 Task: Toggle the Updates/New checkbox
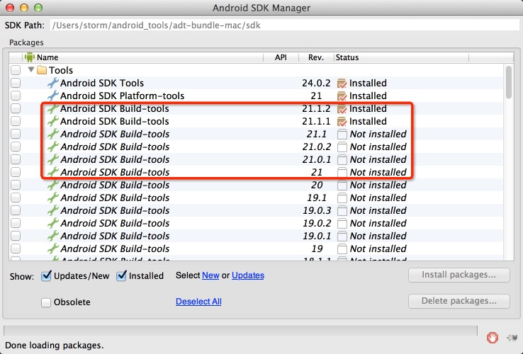pos(47,275)
